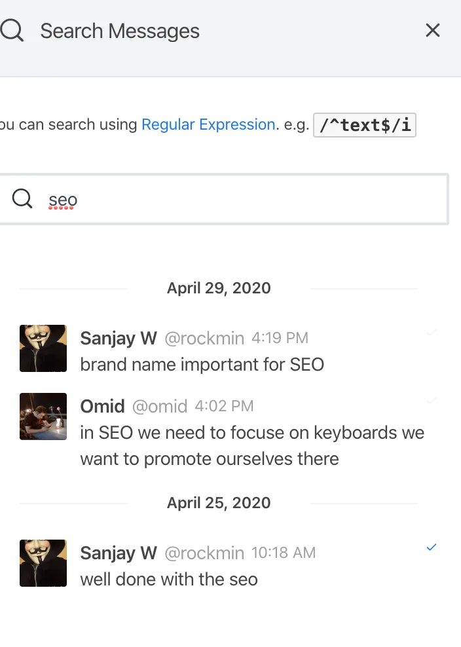
Task: Open the Regular Expression help link
Action: click(208, 124)
